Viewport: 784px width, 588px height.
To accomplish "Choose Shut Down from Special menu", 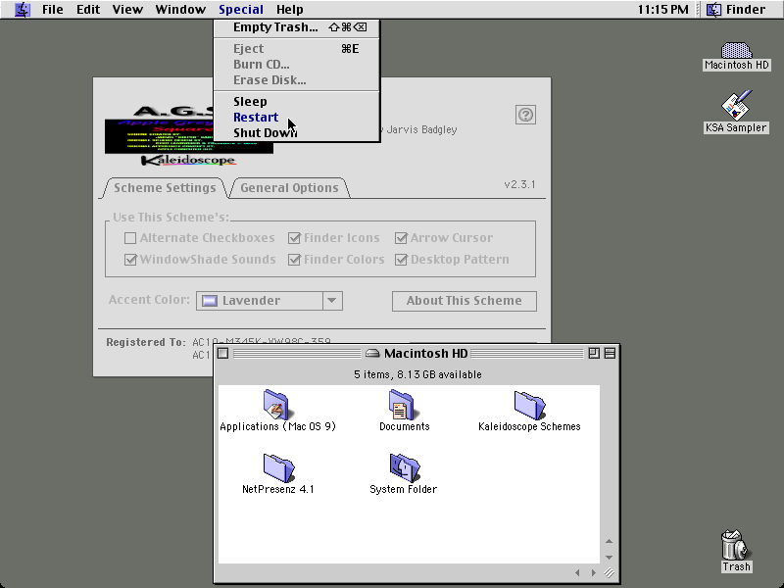I will tap(297, 132).
